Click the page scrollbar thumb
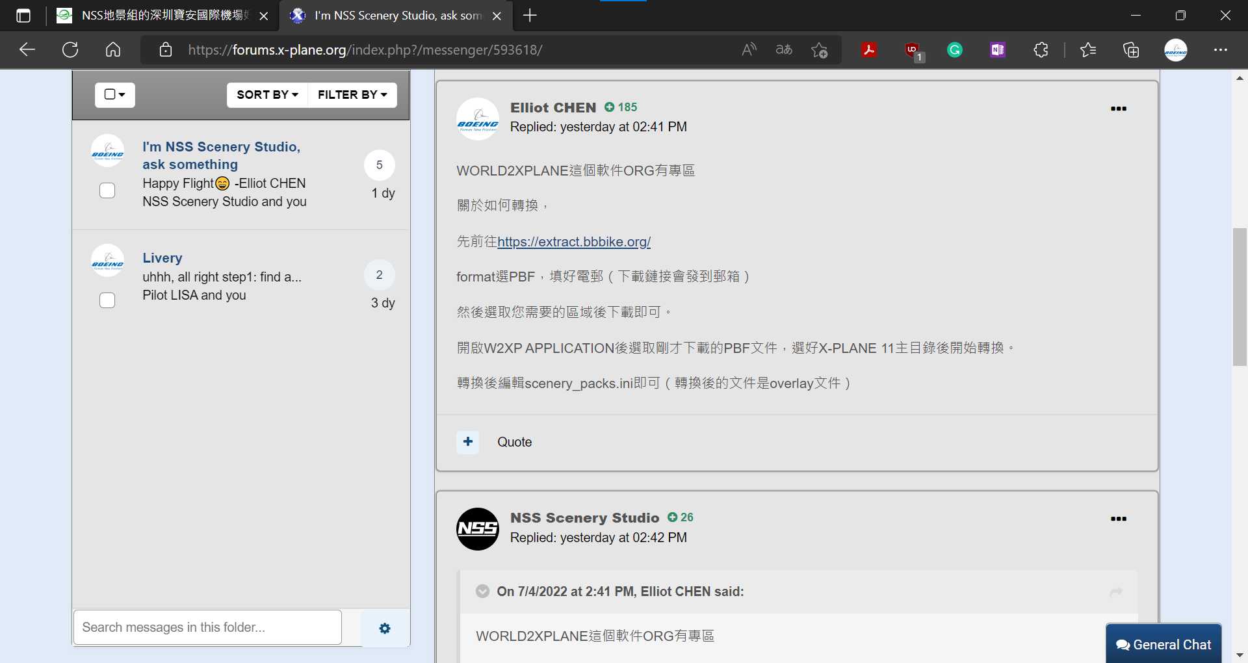Screen dimensions: 1248x663 tap(1240, 297)
